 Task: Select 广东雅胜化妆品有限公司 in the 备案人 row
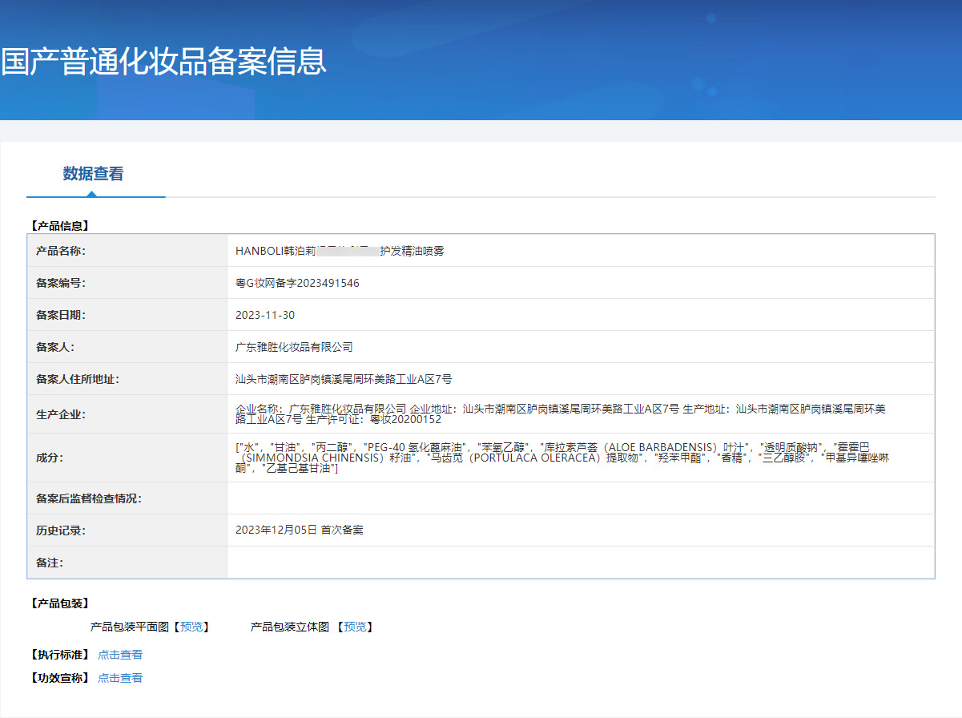click(294, 347)
